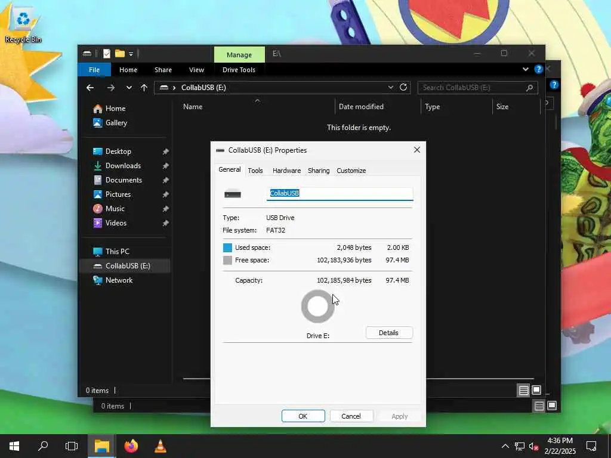Screen dimensions: 611x458
Task: Click the Details button in Properties
Action: point(389,333)
